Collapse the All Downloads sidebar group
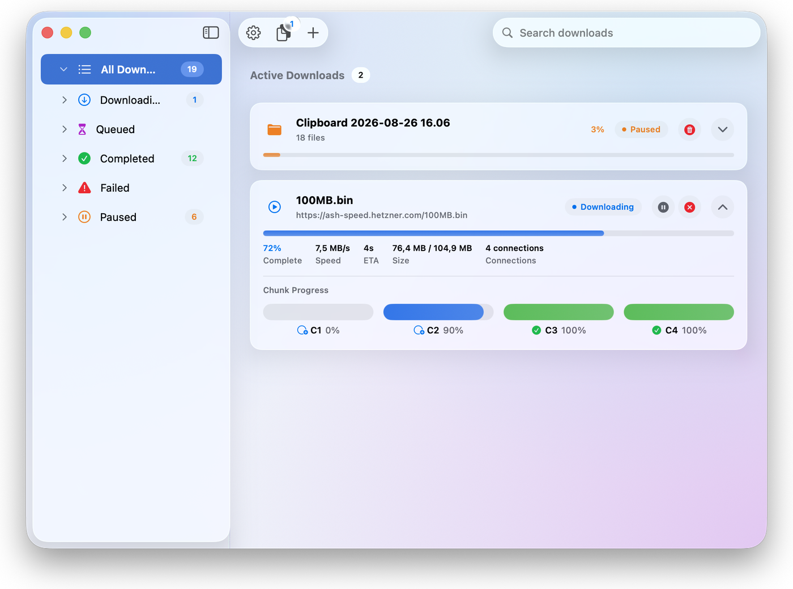The height and width of the screenshot is (589, 793). [x=63, y=69]
